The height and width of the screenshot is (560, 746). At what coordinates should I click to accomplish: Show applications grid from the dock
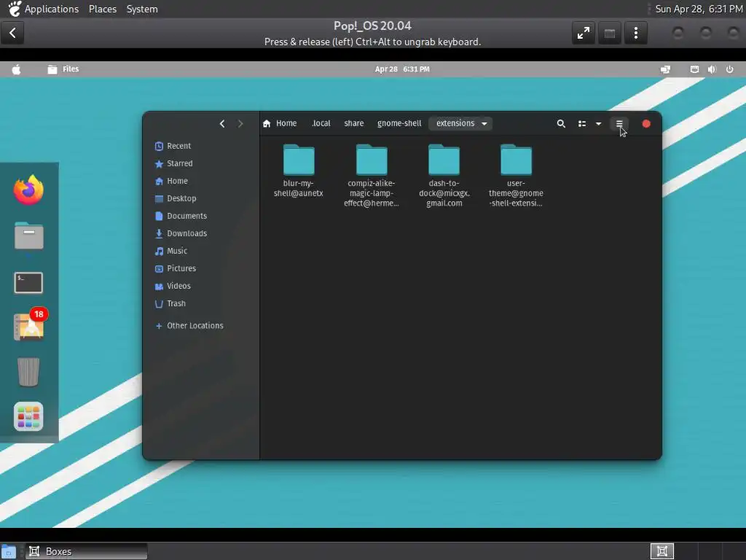click(28, 416)
